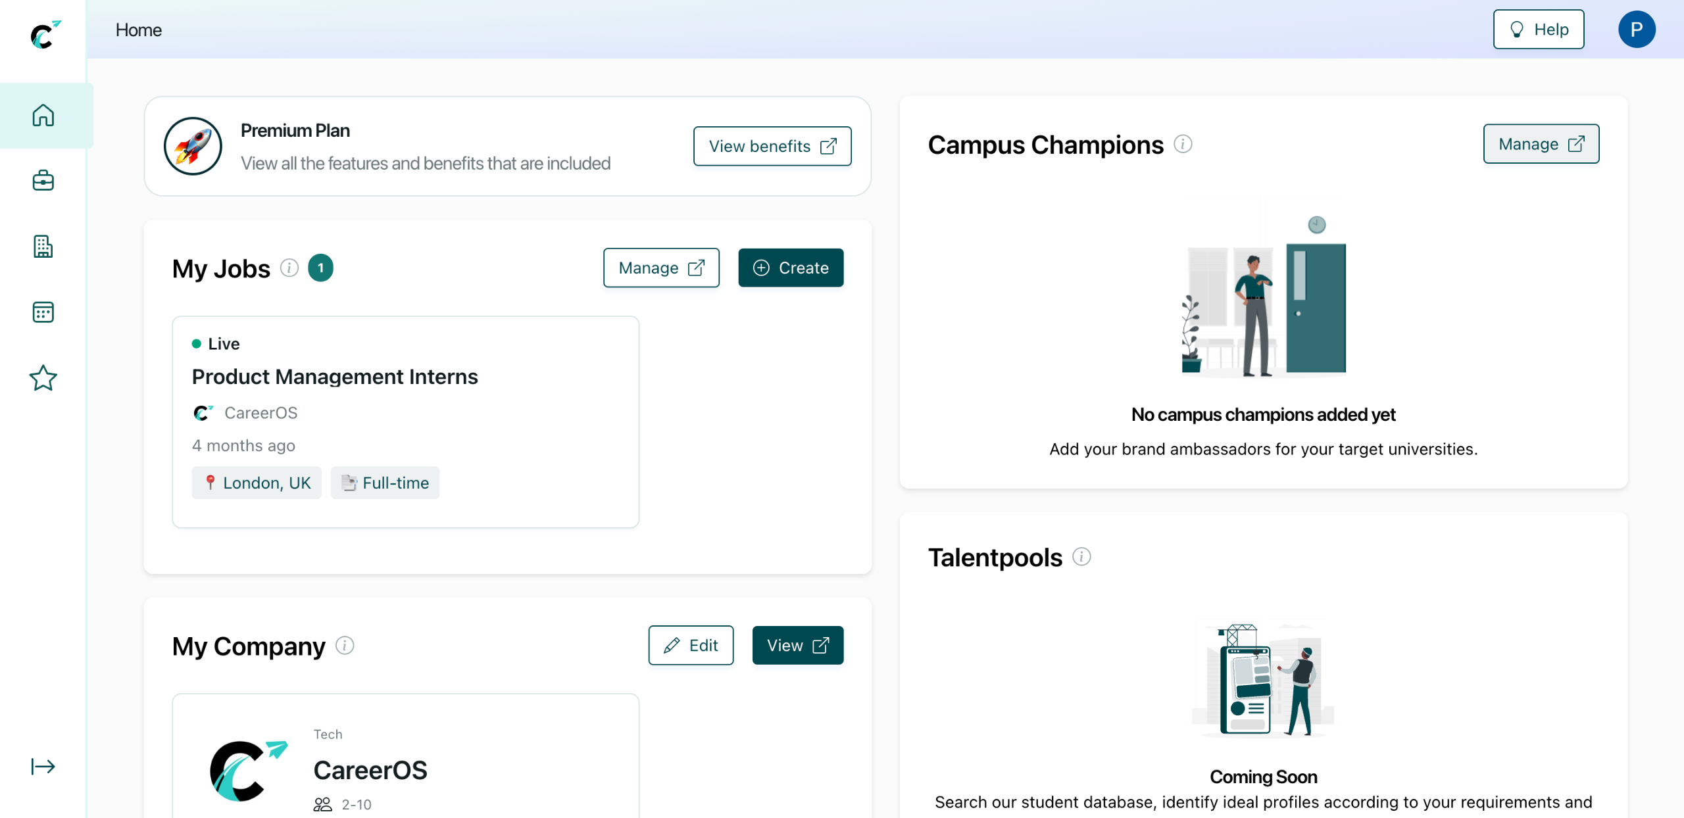Open Product Management Interns job card
The height and width of the screenshot is (818, 1684).
pyautogui.click(x=334, y=377)
